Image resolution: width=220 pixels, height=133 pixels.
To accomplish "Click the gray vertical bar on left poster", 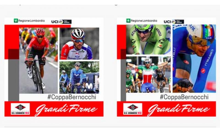I will click(x=13, y=80).
